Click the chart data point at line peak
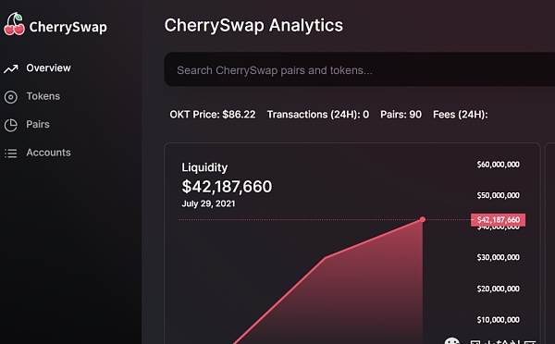 click(x=423, y=219)
